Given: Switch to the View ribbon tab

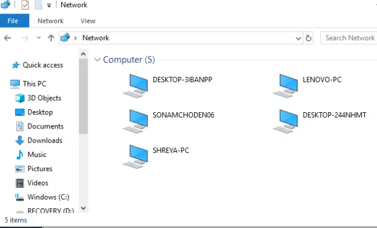Looking at the screenshot, I should point(88,21).
